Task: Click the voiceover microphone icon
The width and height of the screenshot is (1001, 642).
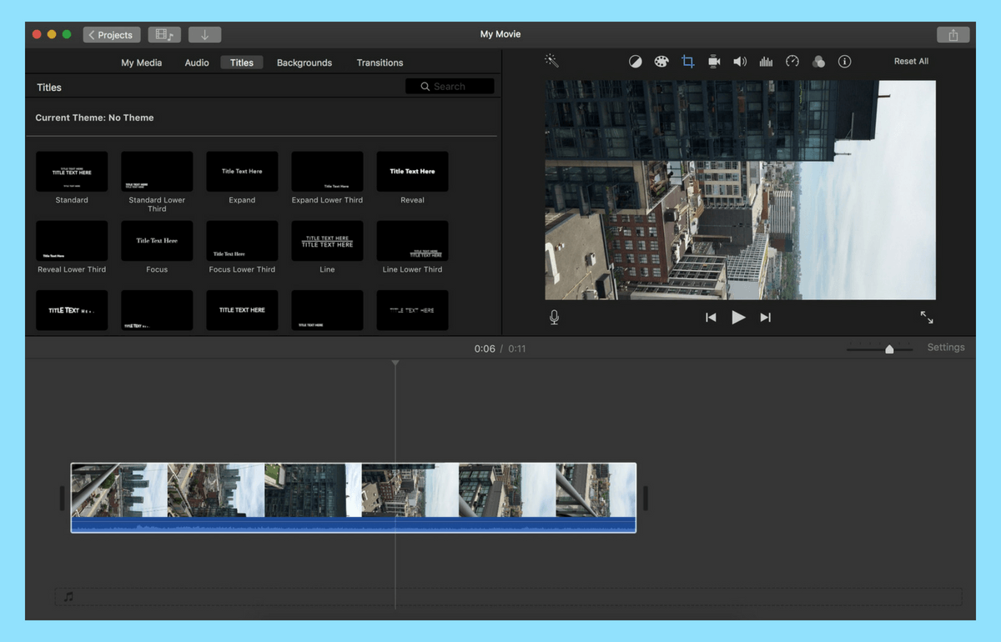Action: (x=554, y=318)
